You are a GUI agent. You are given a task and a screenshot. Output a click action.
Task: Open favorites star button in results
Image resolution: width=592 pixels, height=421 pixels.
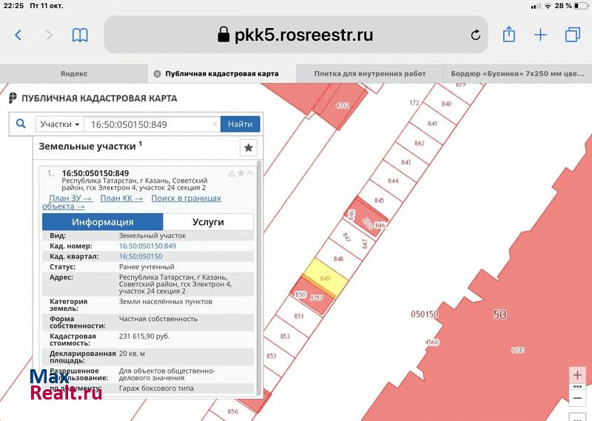point(249,148)
